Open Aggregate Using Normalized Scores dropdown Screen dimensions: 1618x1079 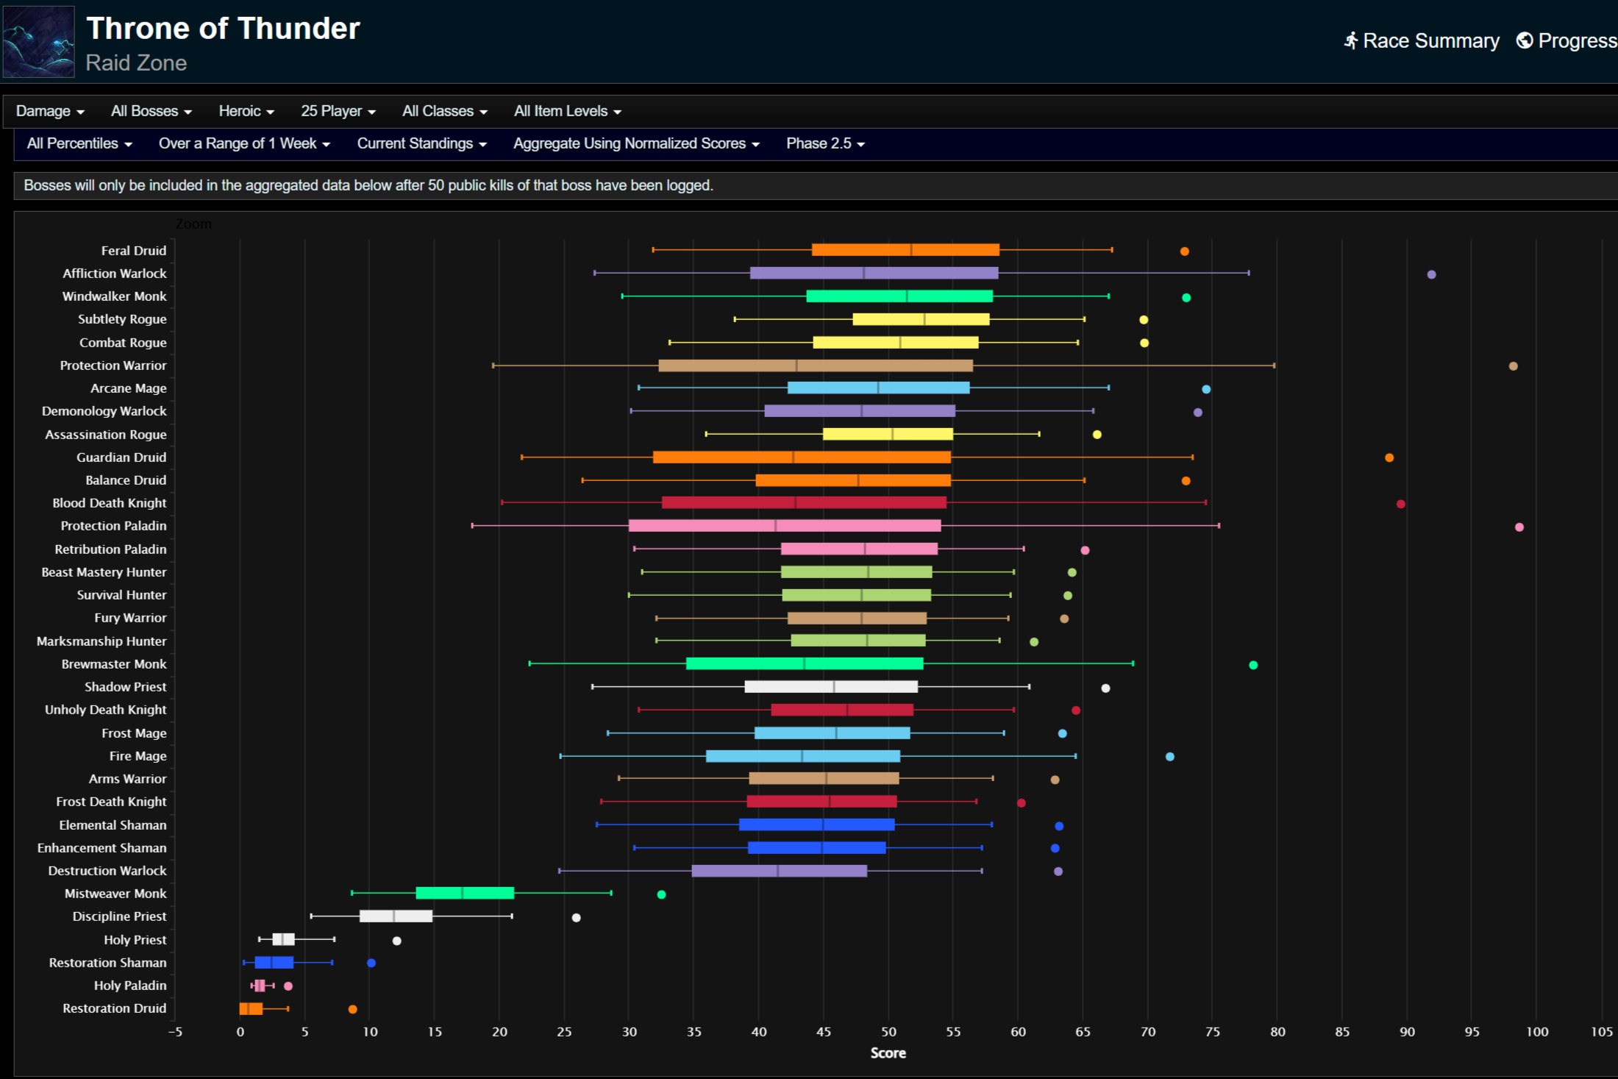point(635,143)
